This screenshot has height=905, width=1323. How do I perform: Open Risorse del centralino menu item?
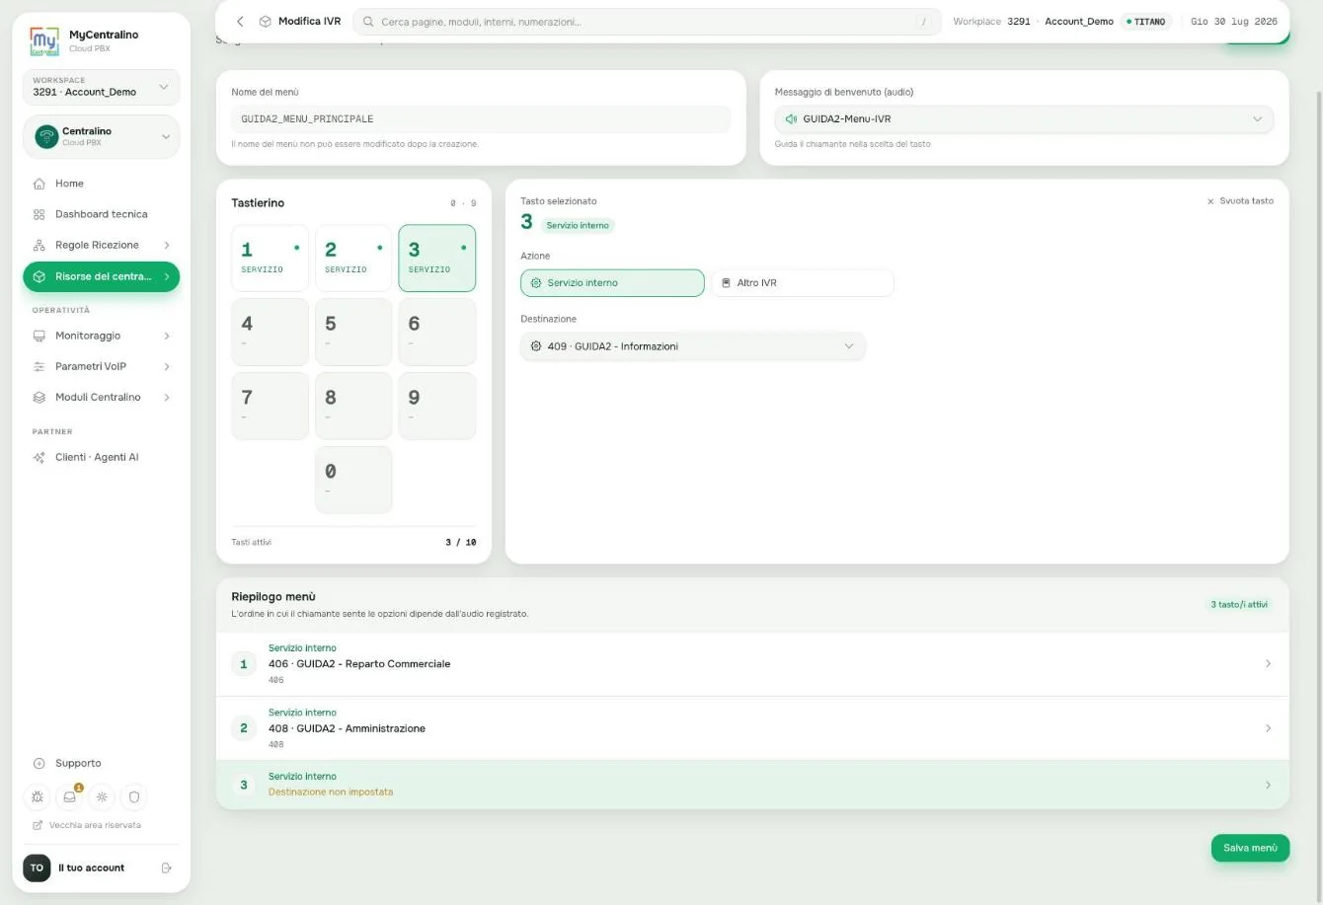pos(102,276)
